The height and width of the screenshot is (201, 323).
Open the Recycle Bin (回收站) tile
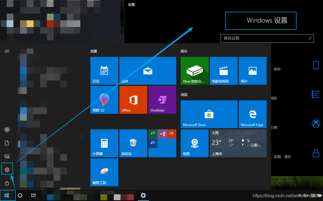coord(133,143)
